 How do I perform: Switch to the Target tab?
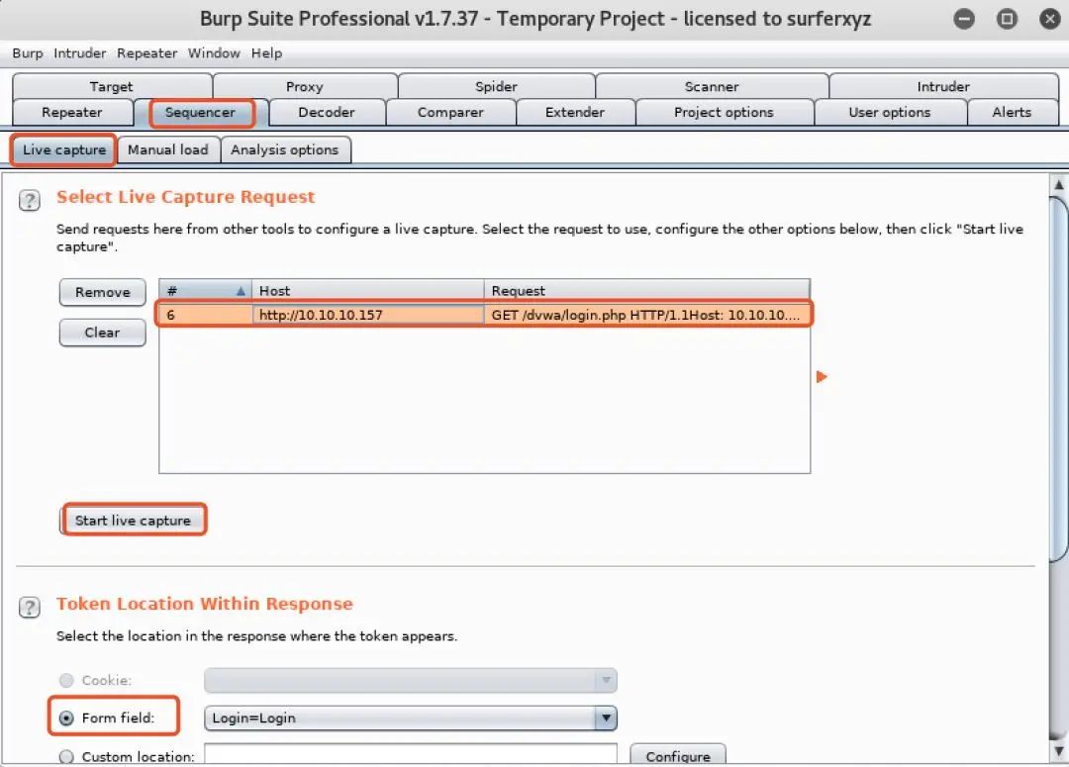click(x=112, y=86)
